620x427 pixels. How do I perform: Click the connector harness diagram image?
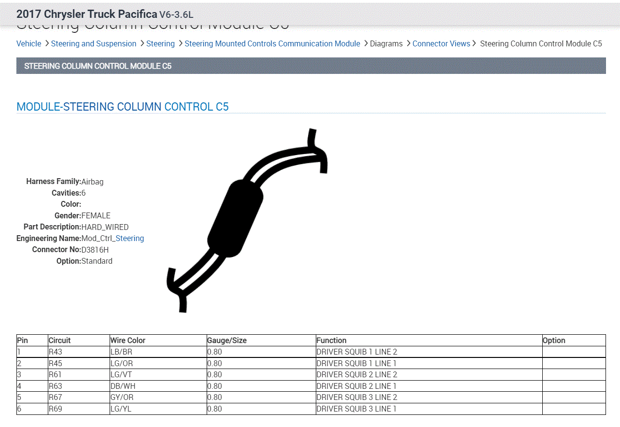(x=247, y=220)
